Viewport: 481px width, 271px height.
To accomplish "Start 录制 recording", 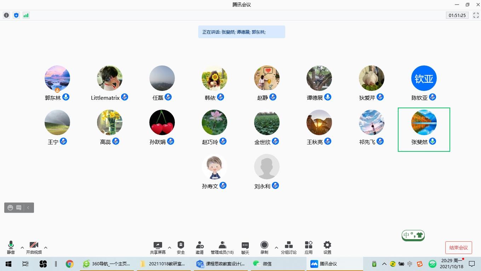I will (x=264, y=247).
